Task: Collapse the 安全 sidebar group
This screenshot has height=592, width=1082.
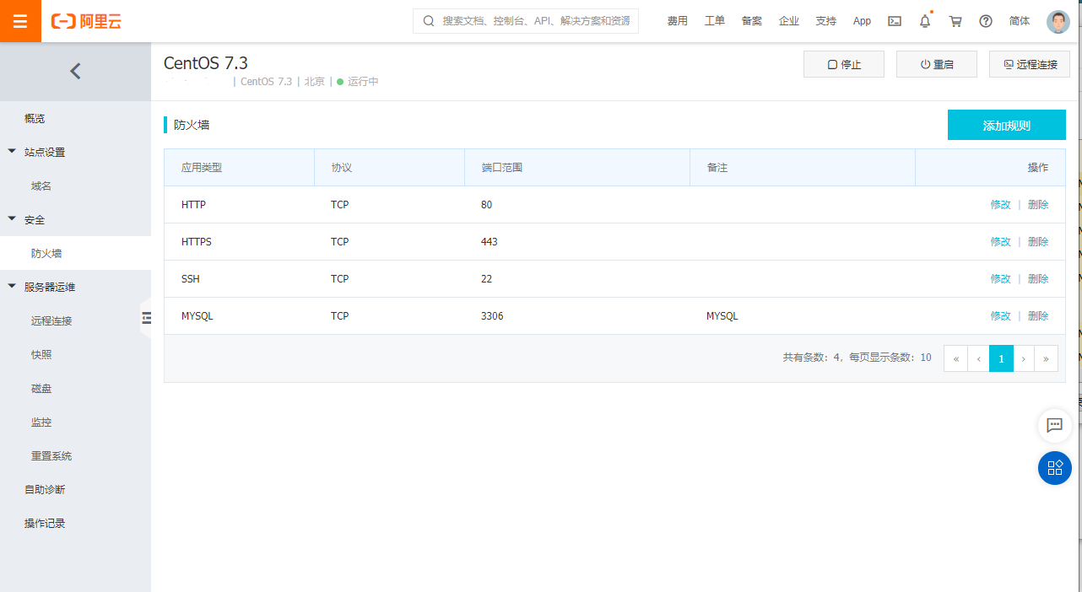Action: tap(12, 219)
